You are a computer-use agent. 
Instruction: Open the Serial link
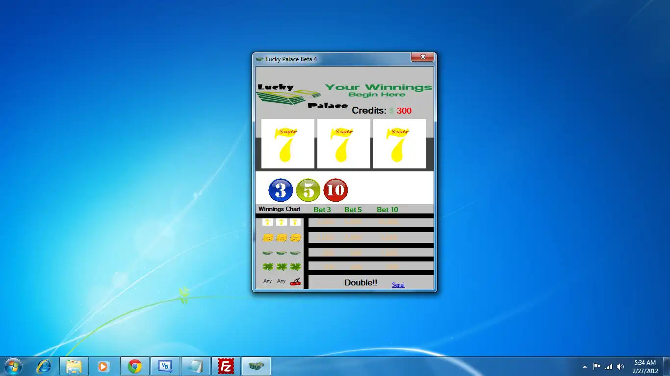click(398, 285)
